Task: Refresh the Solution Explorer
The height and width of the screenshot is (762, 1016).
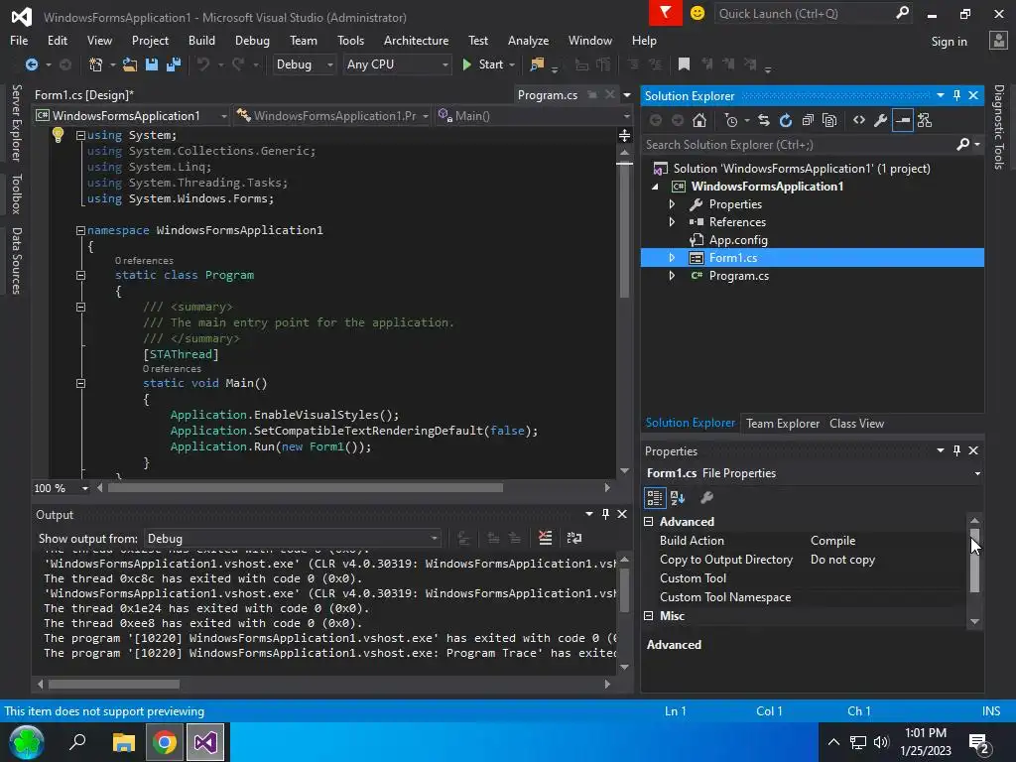Action: tap(786, 120)
